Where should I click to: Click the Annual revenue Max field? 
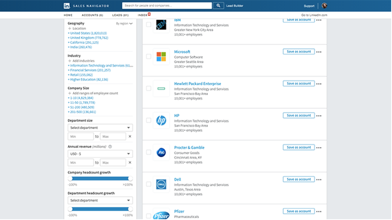coord(113,163)
